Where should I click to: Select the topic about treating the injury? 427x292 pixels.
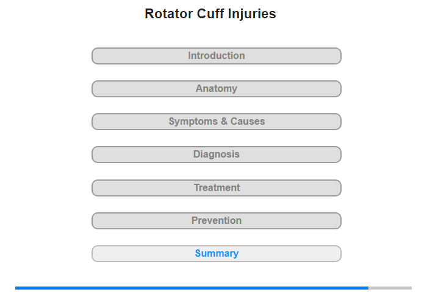[216, 188]
